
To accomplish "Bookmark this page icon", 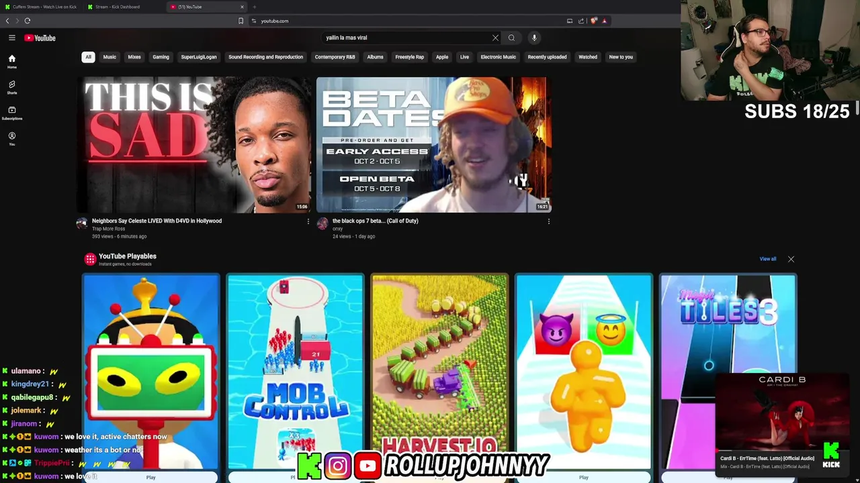I will (x=241, y=21).
